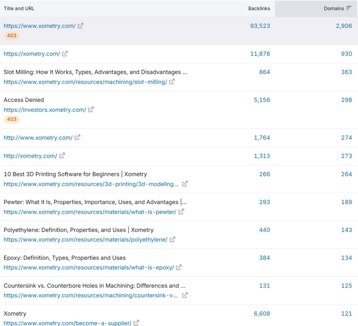Image resolution: width=358 pixels, height=326 pixels.
Task: Open external link icon beside 3d-modeling URL
Action: click(x=185, y=184)
